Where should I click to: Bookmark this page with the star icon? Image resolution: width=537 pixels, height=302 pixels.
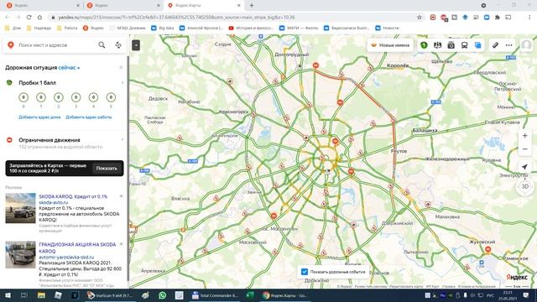click(x=420, y=17)
